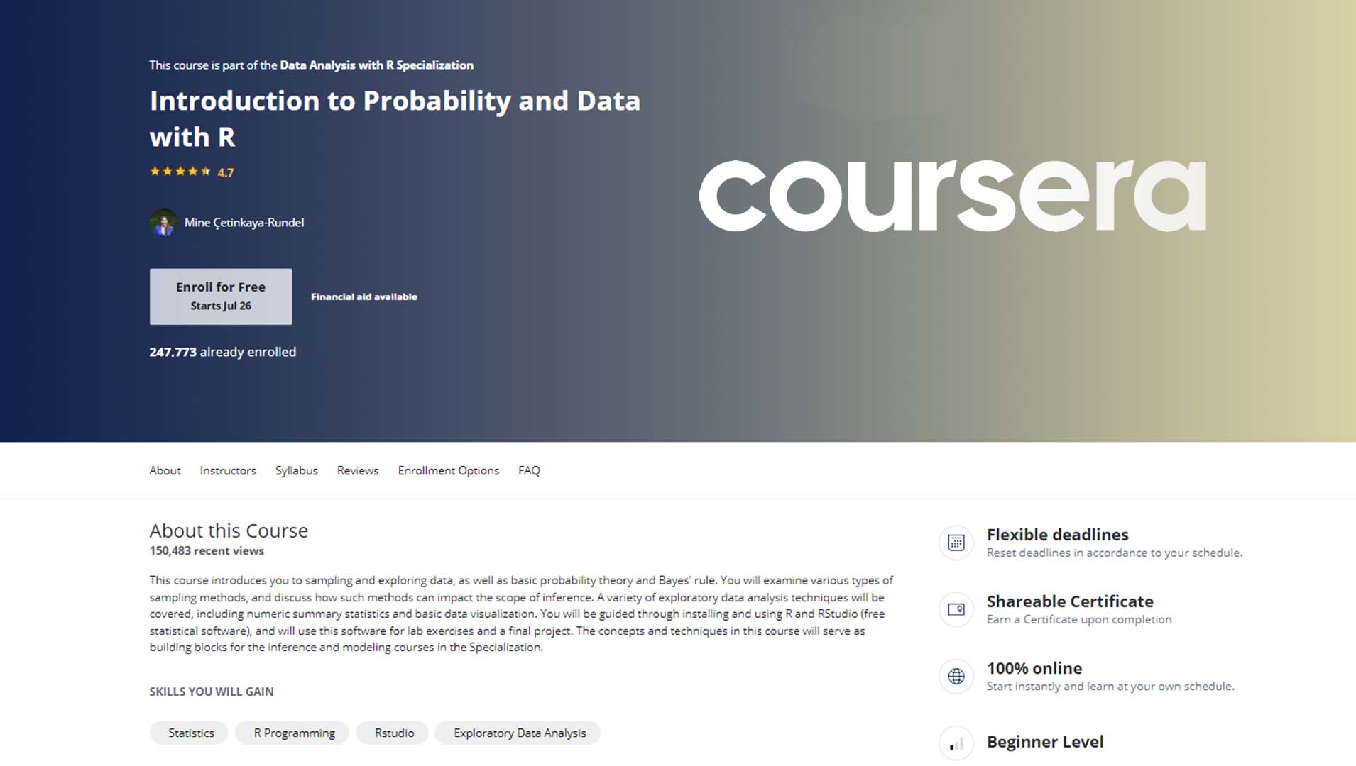
Task: Open Enrollment Options
Action: click(448, 470)
